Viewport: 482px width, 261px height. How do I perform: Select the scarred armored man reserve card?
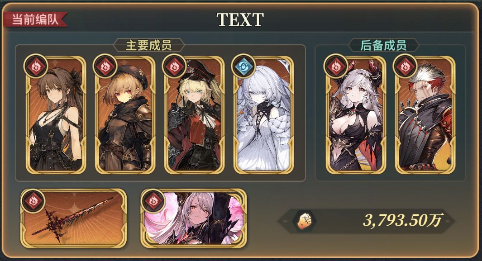[425, 115]
